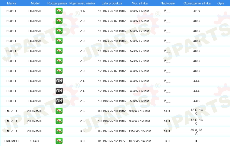Viewport: 230px width, 146px height.
Task: Select the STAG model cell
Action: tap(35, 141)
